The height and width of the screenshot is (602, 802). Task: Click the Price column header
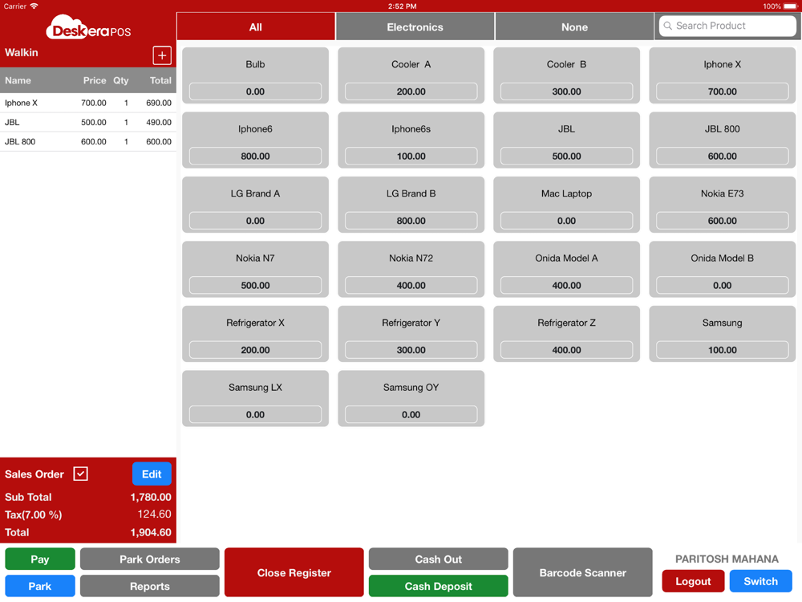point(95,80)
